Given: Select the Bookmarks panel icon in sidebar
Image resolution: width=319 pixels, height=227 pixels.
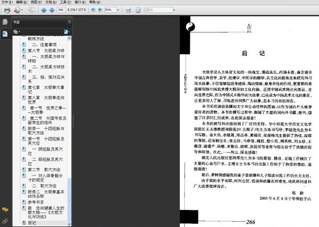Looking at the screenshot, I should [5, 33].
